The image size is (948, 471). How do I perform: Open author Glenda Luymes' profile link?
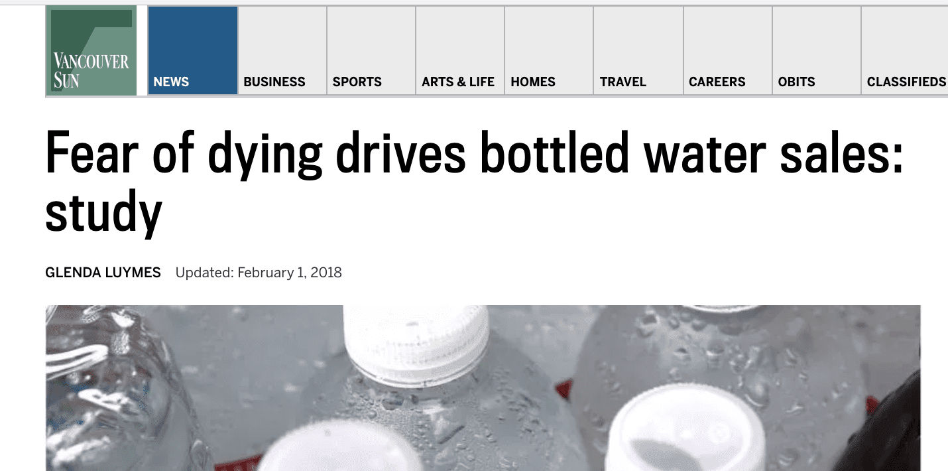[x=103, y=273]
